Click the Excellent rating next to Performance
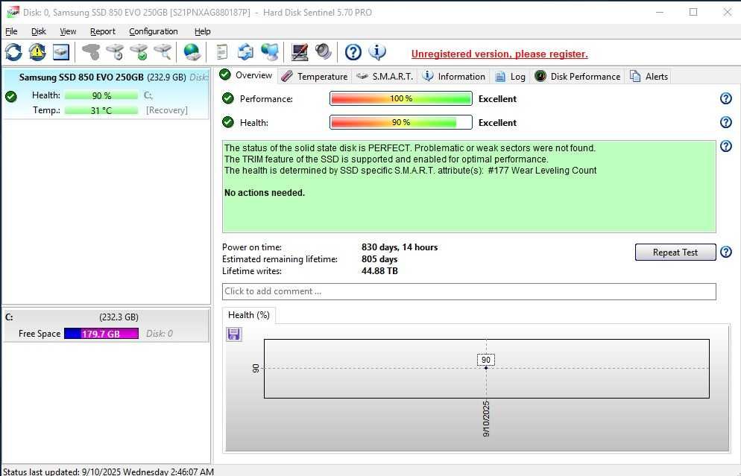741x476 pixels. click(498, 98)
